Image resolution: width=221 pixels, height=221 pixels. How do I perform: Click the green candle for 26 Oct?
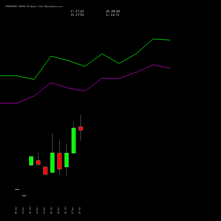67,160
